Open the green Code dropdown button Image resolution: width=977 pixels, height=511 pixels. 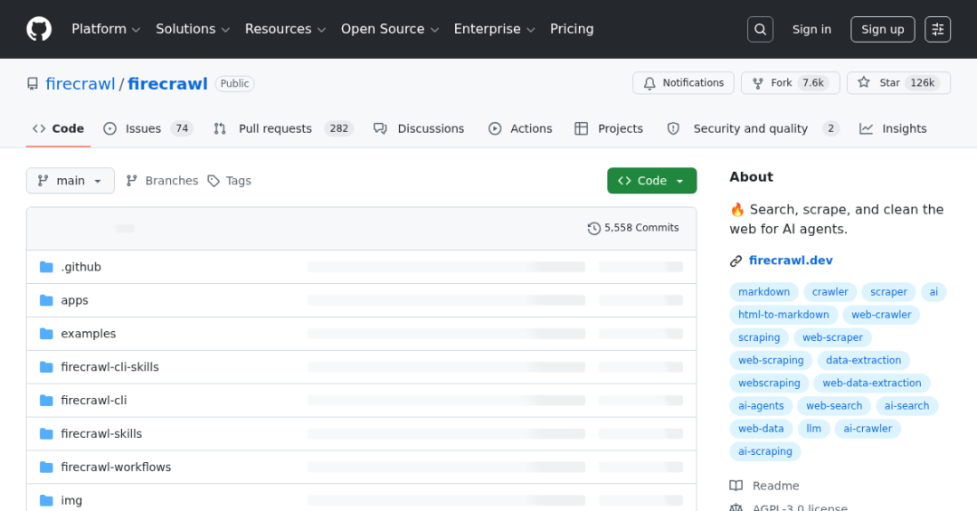coord(651,181)
